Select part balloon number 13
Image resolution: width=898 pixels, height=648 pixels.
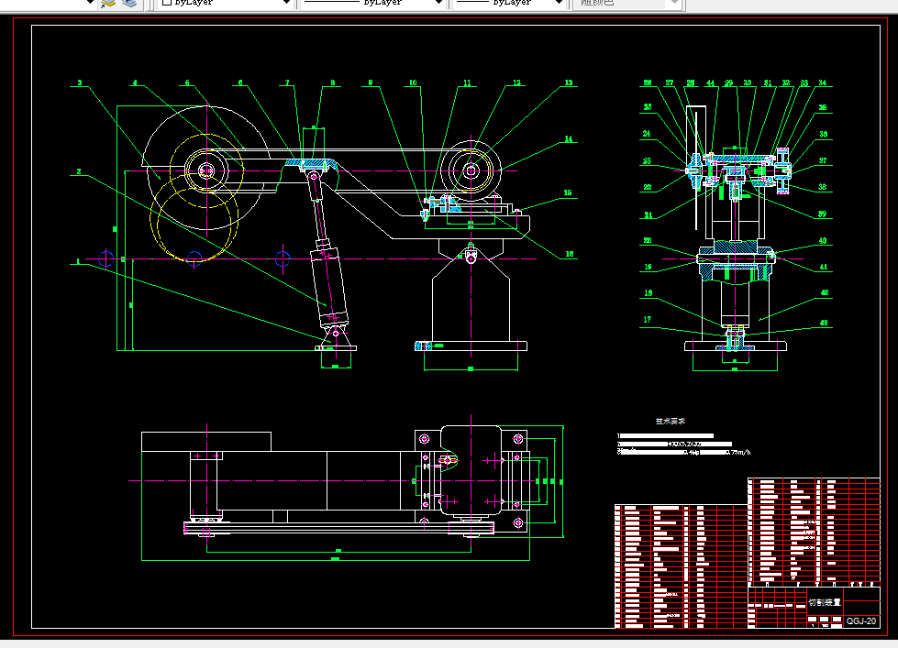568,82
